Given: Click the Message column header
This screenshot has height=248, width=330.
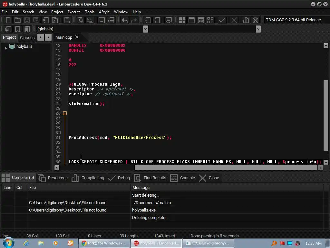Looking at the screenshot, I should click(x=227, y=188).
